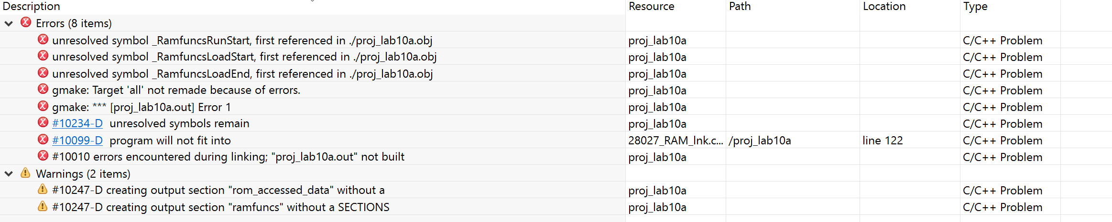Click error icon next to gmake Target 'all' message
This screenshot has width=1112, height=222.
[x=43, y=90]
